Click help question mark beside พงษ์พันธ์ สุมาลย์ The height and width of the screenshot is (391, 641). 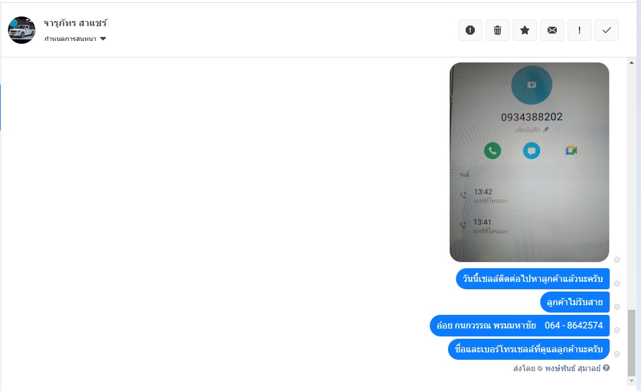point(606,368)
